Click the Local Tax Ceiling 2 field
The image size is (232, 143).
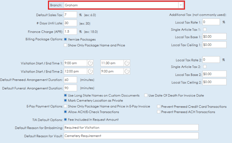(x=211, y=82)
